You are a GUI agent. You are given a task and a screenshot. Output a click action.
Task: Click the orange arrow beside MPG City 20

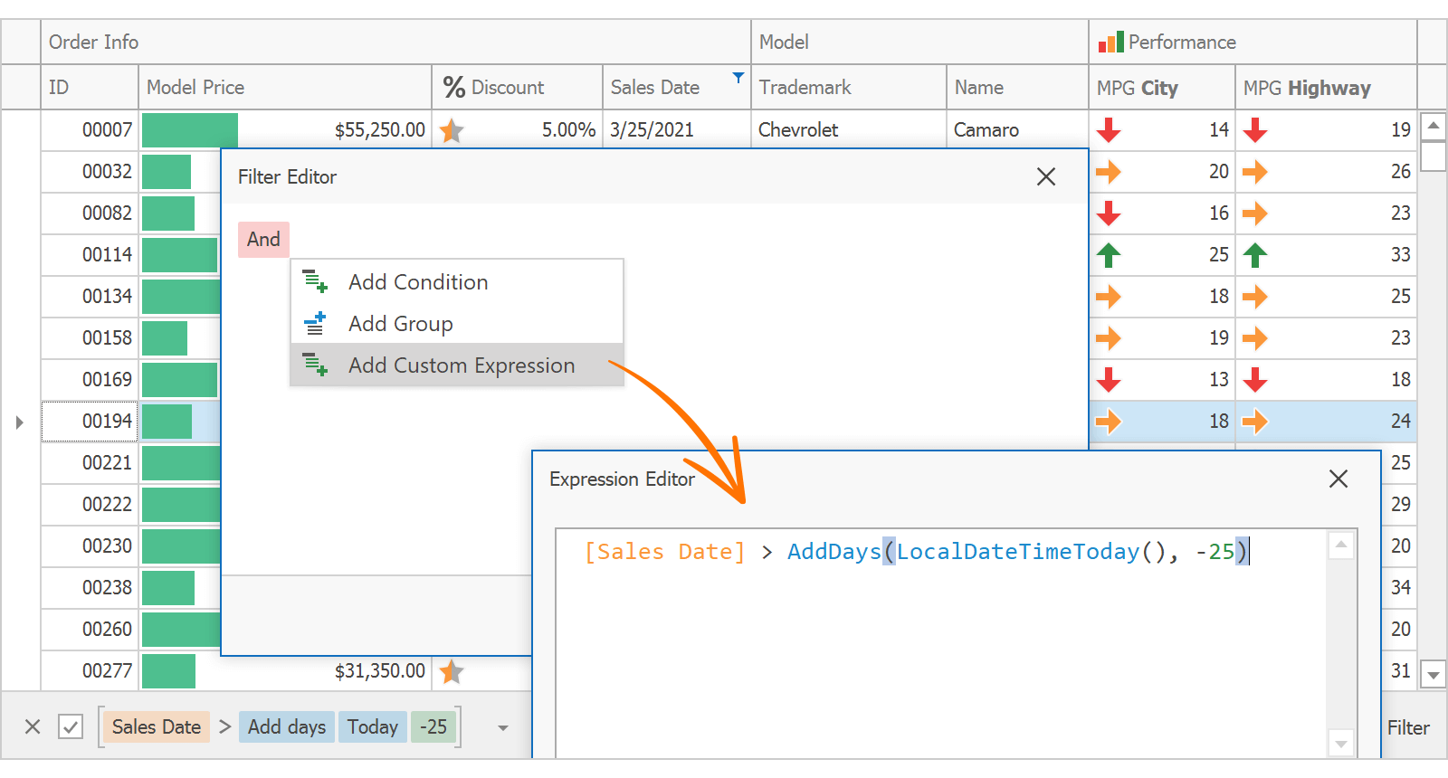(x=1109, y=172)
